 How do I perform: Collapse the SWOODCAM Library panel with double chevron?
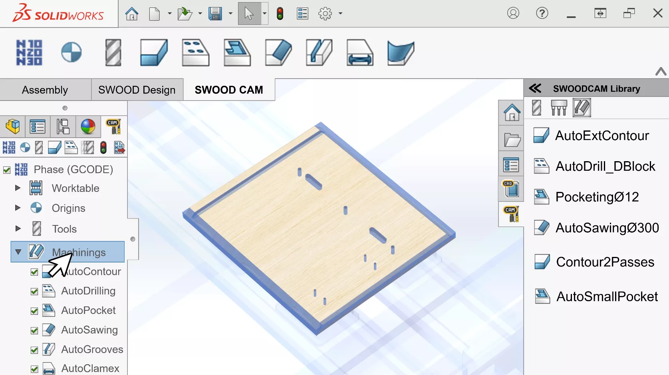coord(535,88)
